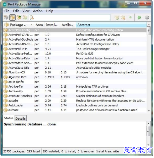
Task: Click package icon beside ActivePerl-PPM
Action: (x=5, y=49)
